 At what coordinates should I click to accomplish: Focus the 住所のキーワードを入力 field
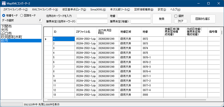pyautogui.click(x=92, y=16)
